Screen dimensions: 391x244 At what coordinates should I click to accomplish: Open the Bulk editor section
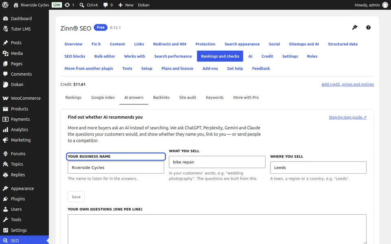105,56
